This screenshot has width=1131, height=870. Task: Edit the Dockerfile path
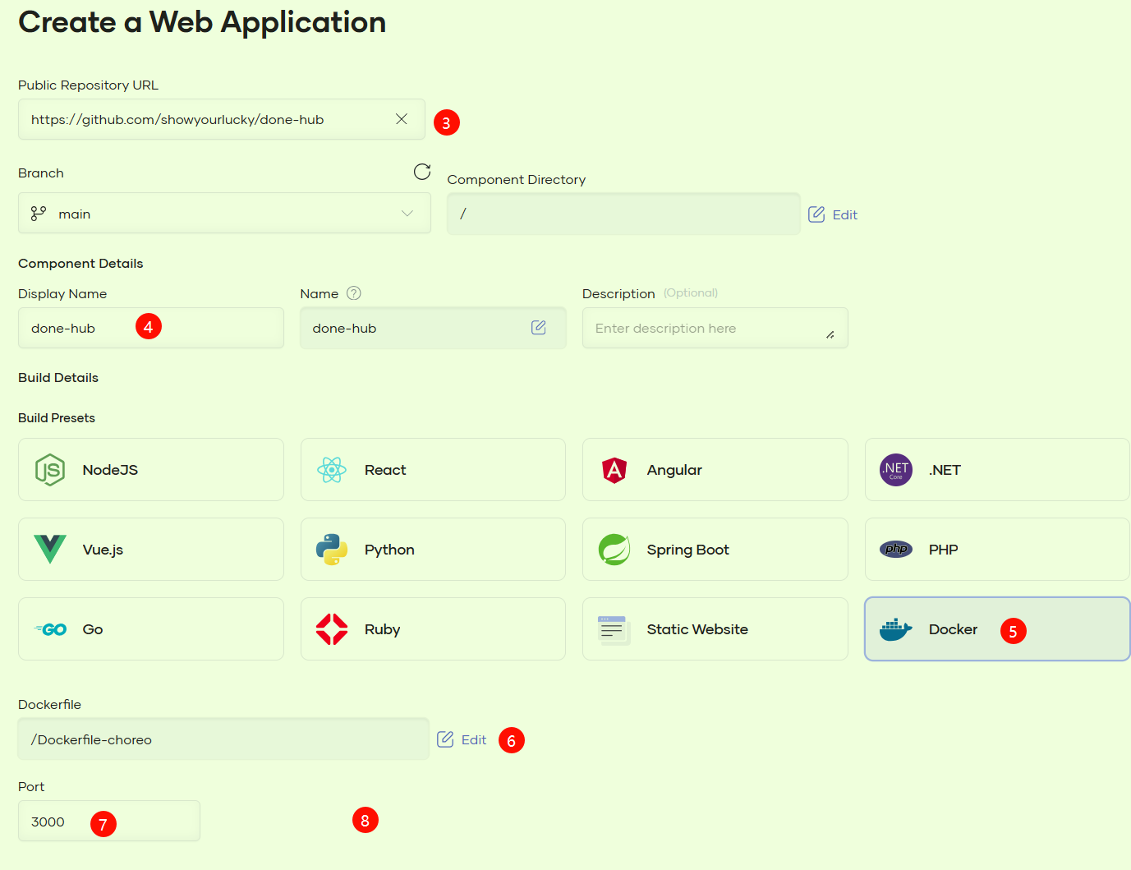[x=462, y=739]
